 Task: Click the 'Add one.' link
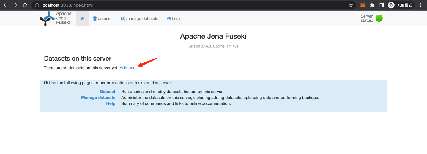pyautogui.click(x=128, y=68)
